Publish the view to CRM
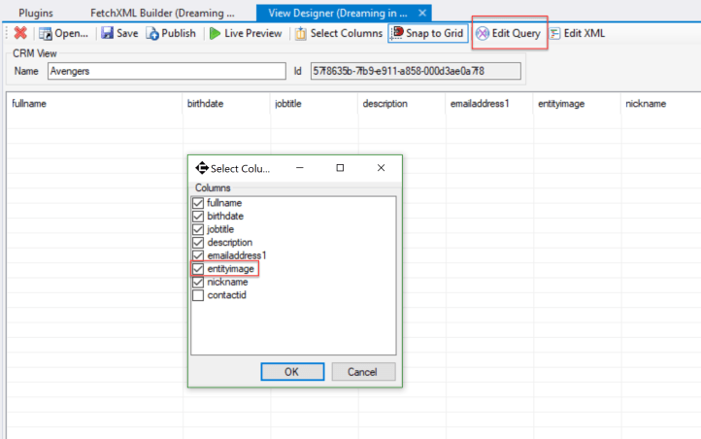 (172, 34)
